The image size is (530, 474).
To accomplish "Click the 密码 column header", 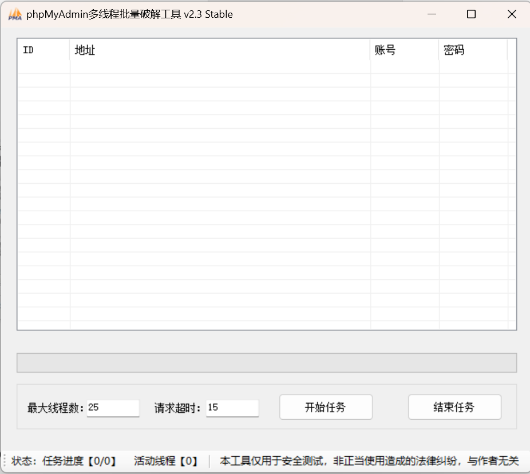I will [473, 50].
